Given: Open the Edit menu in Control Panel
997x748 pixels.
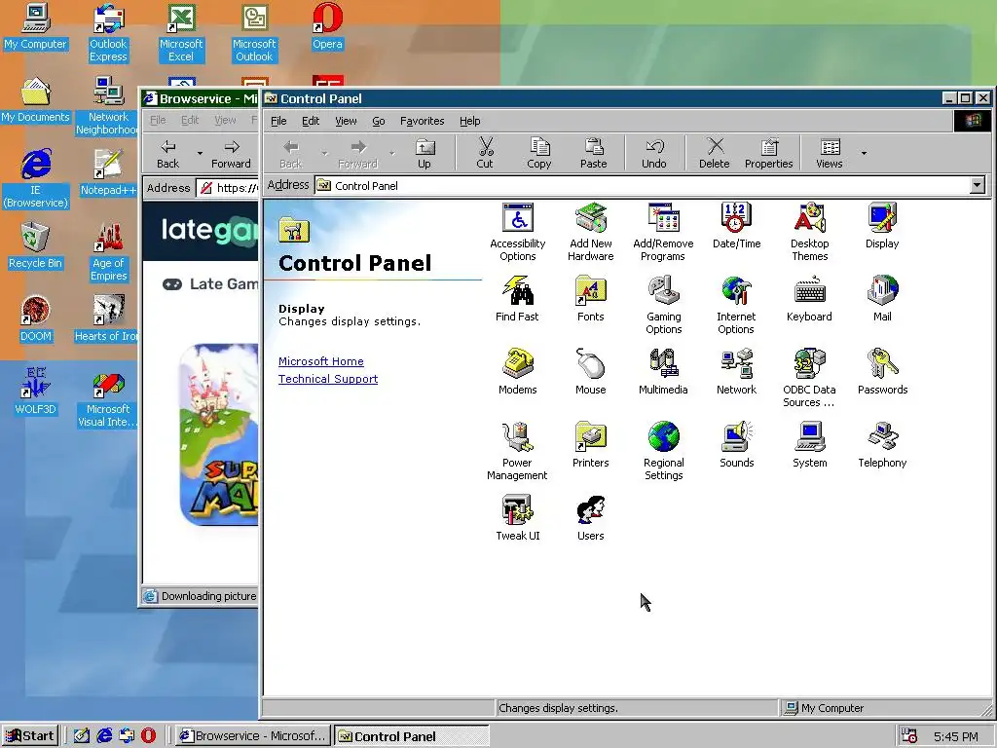Looking at the screenshot, I should (311, 121).
